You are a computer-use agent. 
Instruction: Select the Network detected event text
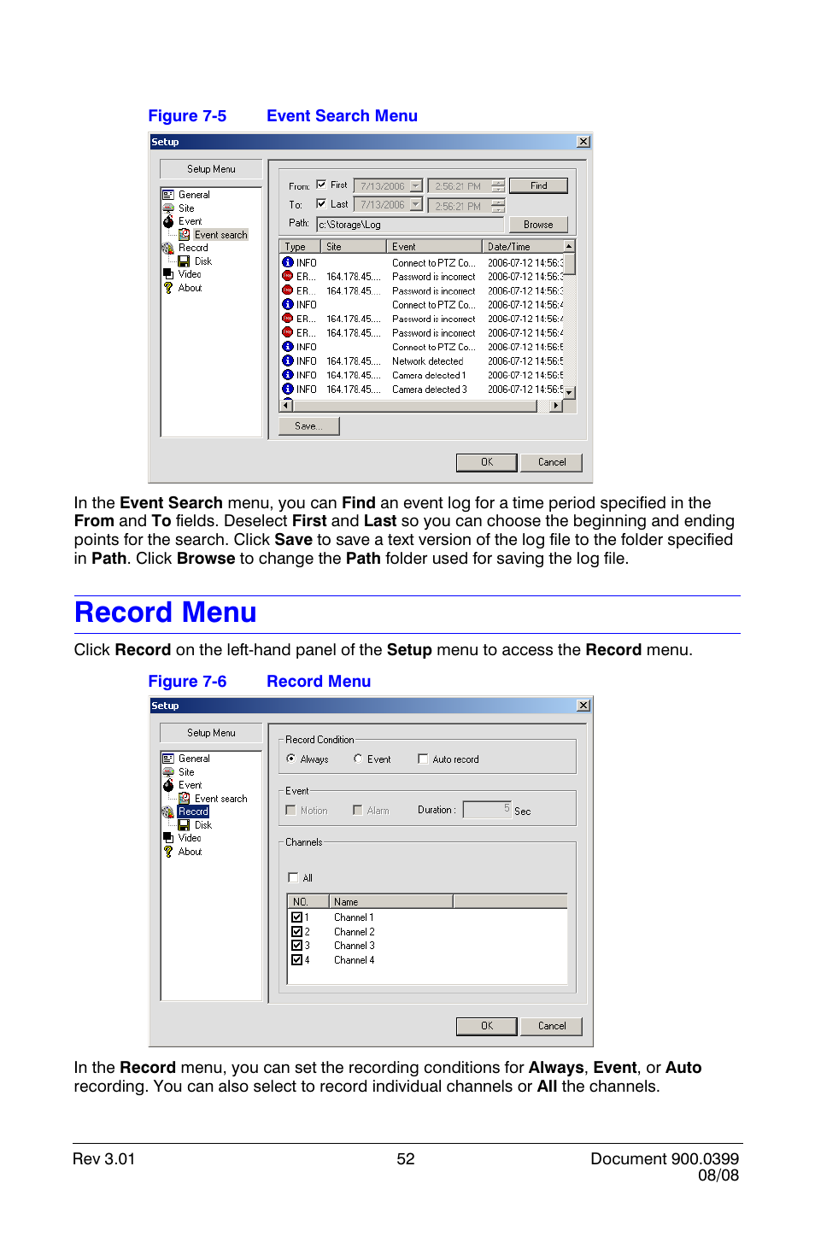point(427,361)
